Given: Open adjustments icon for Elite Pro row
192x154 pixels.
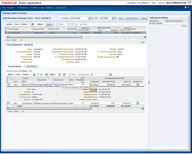Looking at the screenshot, I should pos(138,85).
